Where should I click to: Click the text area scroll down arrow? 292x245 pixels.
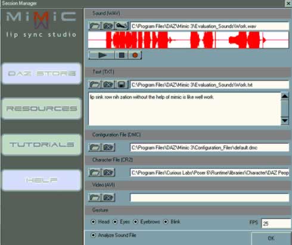(285, 120)
